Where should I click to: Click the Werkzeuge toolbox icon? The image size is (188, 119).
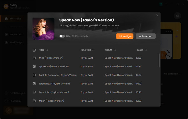pos(6,42)
